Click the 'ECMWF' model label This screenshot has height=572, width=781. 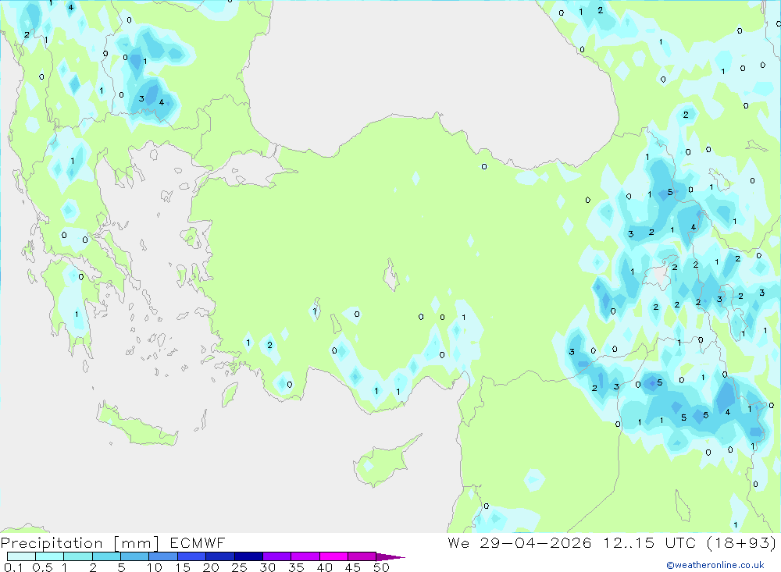[x=198, y=542]
